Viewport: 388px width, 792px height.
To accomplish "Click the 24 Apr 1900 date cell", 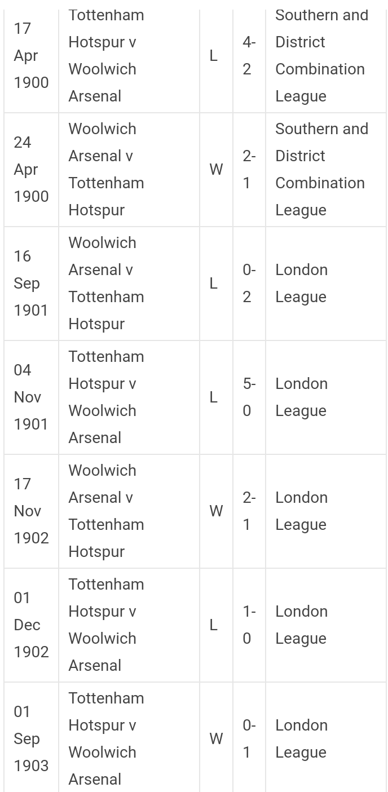I will [x=31, y=170].
